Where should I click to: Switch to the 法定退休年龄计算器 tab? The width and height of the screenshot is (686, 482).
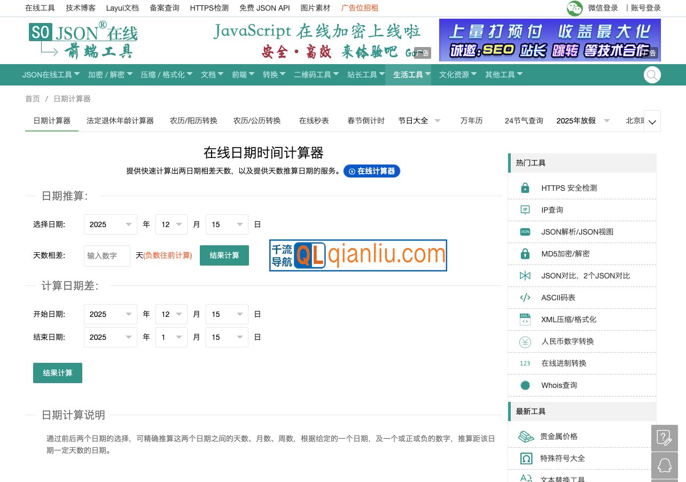(x=120, y=121)
